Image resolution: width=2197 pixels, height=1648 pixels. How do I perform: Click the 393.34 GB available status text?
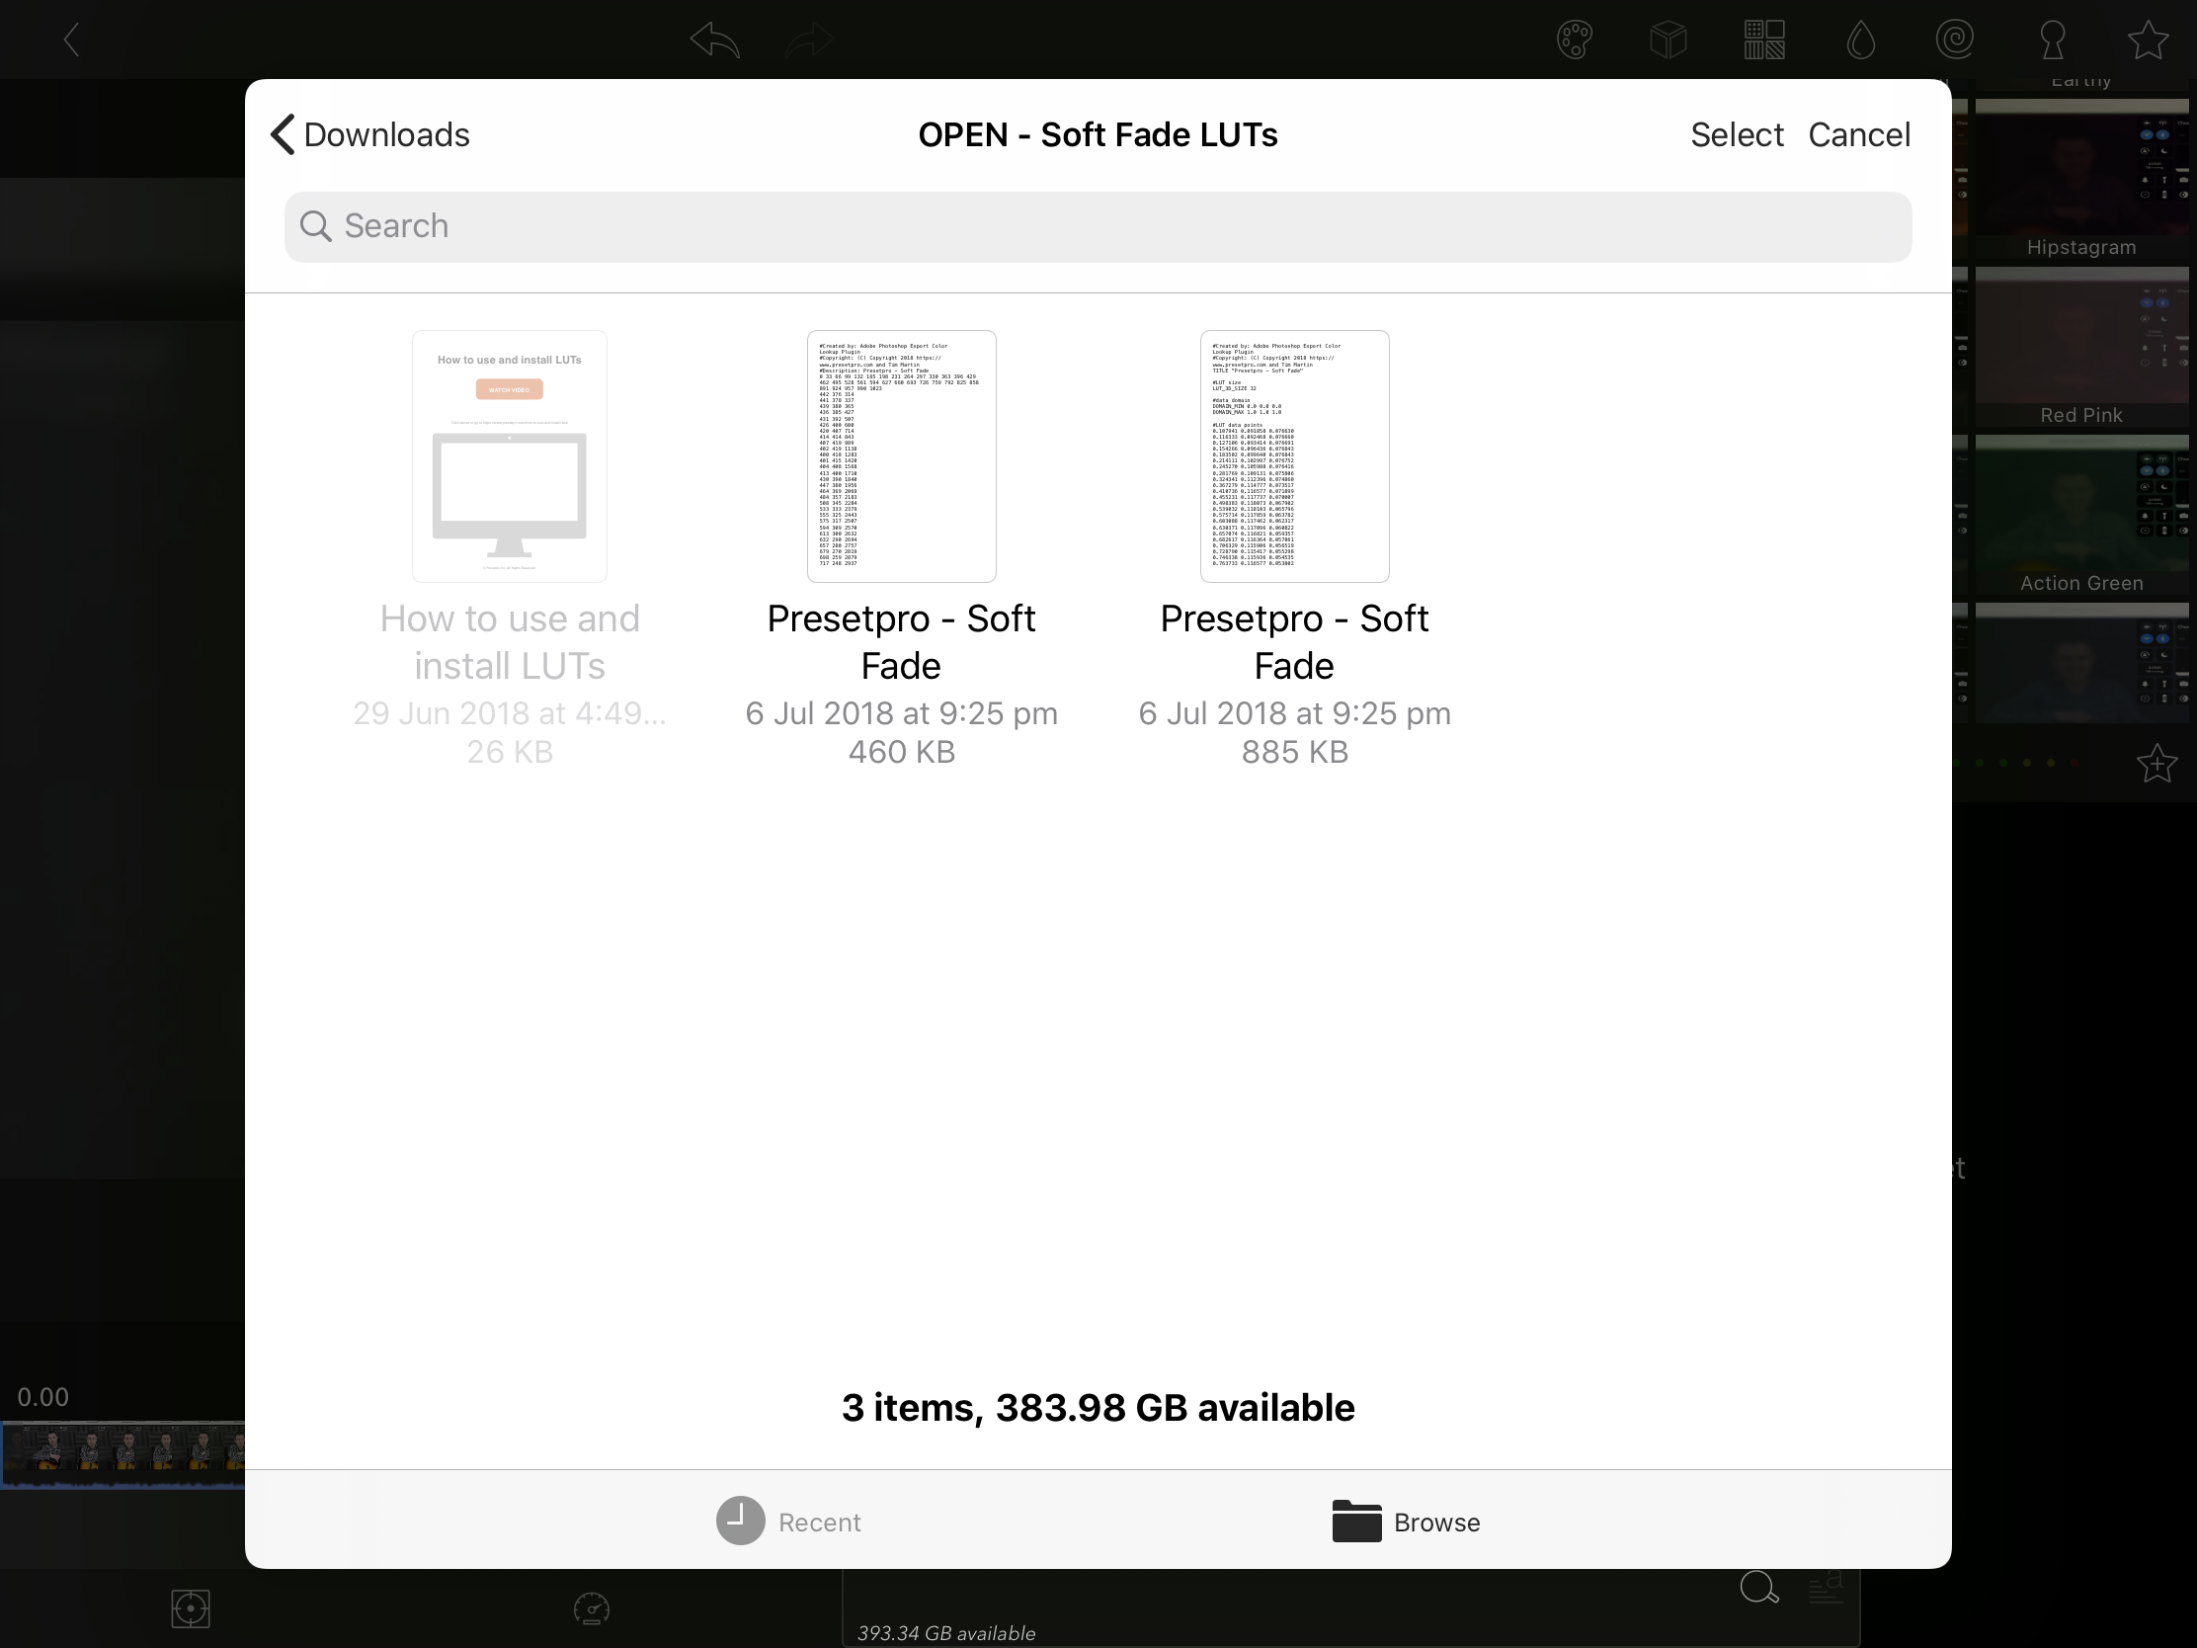[x=945, y=1633]
